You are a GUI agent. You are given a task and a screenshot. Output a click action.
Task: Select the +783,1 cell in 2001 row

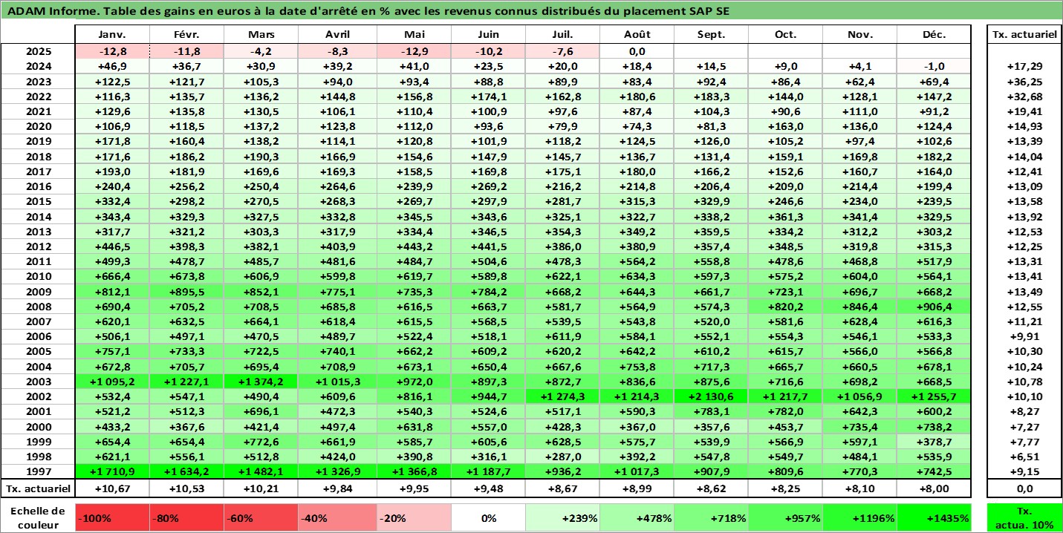point(711,411)
